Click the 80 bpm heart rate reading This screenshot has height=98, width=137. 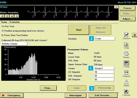click(x=4, y=7)
